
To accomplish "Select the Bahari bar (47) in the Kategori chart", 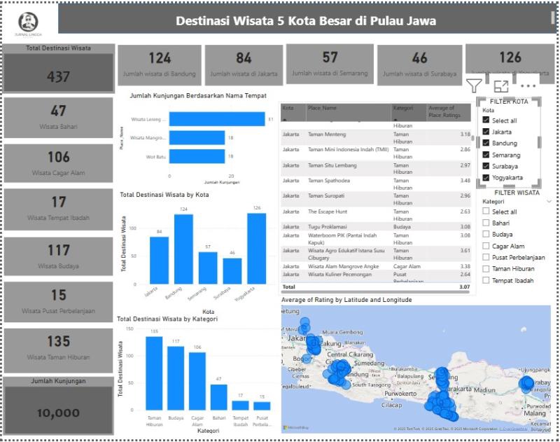I will [219, 397].
